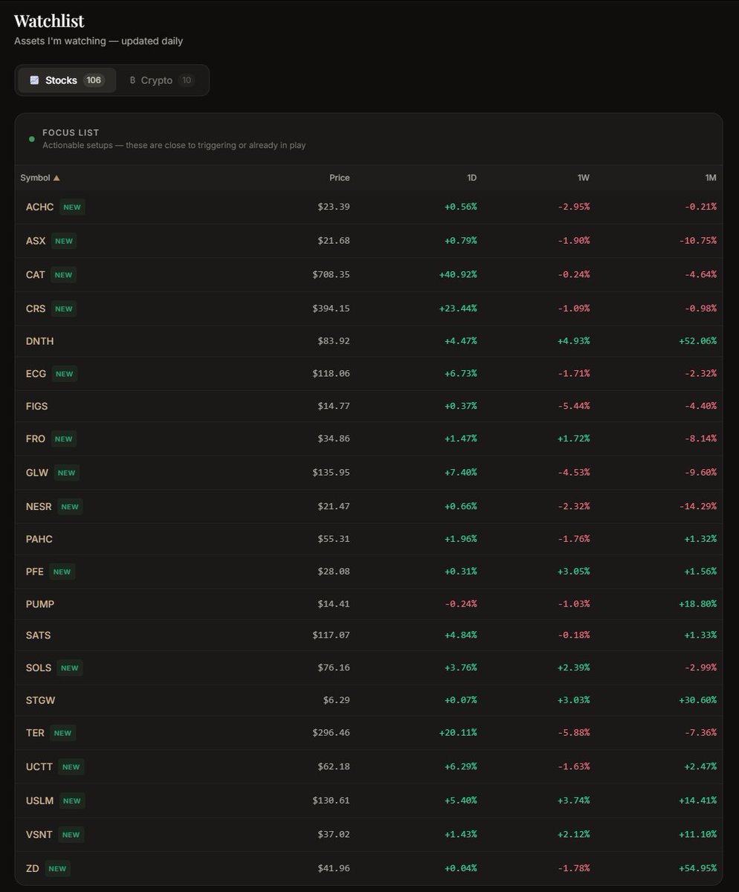Viewport: 739px width, 892px height.
Task: Click the Symbol sort ascending arrow
Action: pyautogui.click(x=57, y=178)
